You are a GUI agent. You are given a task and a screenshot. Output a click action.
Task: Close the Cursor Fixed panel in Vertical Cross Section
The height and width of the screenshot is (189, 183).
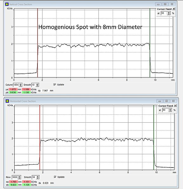click(174, 9)
